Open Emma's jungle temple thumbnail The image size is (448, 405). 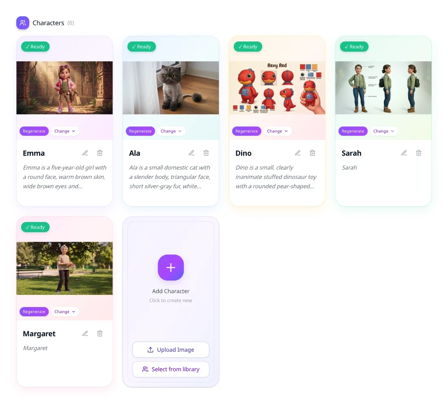click(x=65, y=88)
